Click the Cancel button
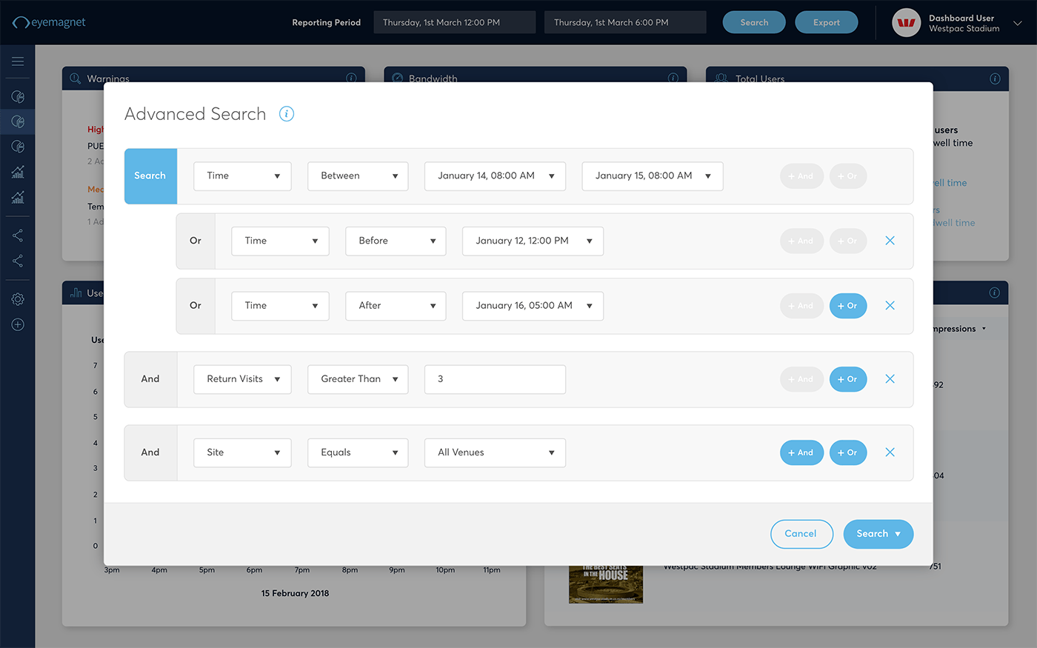The image size is (1037, 648). pos(801,534)
